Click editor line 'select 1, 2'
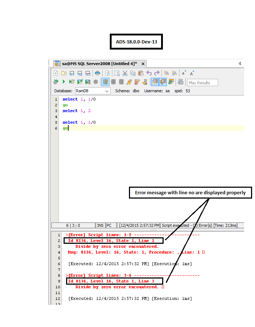 [77, 111]
